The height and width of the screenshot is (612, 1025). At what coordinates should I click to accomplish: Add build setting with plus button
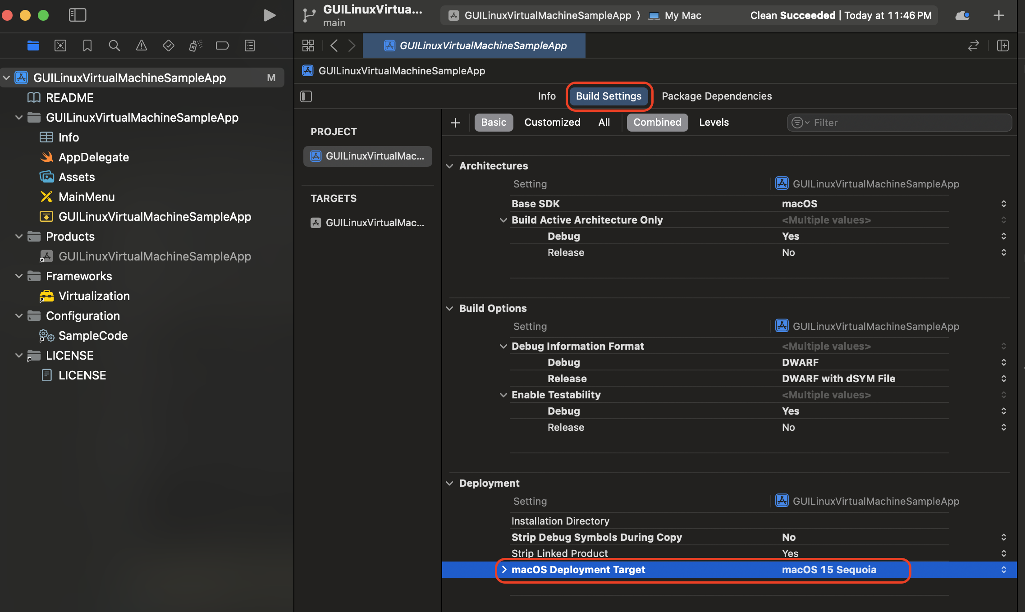(x=455, y=123)
